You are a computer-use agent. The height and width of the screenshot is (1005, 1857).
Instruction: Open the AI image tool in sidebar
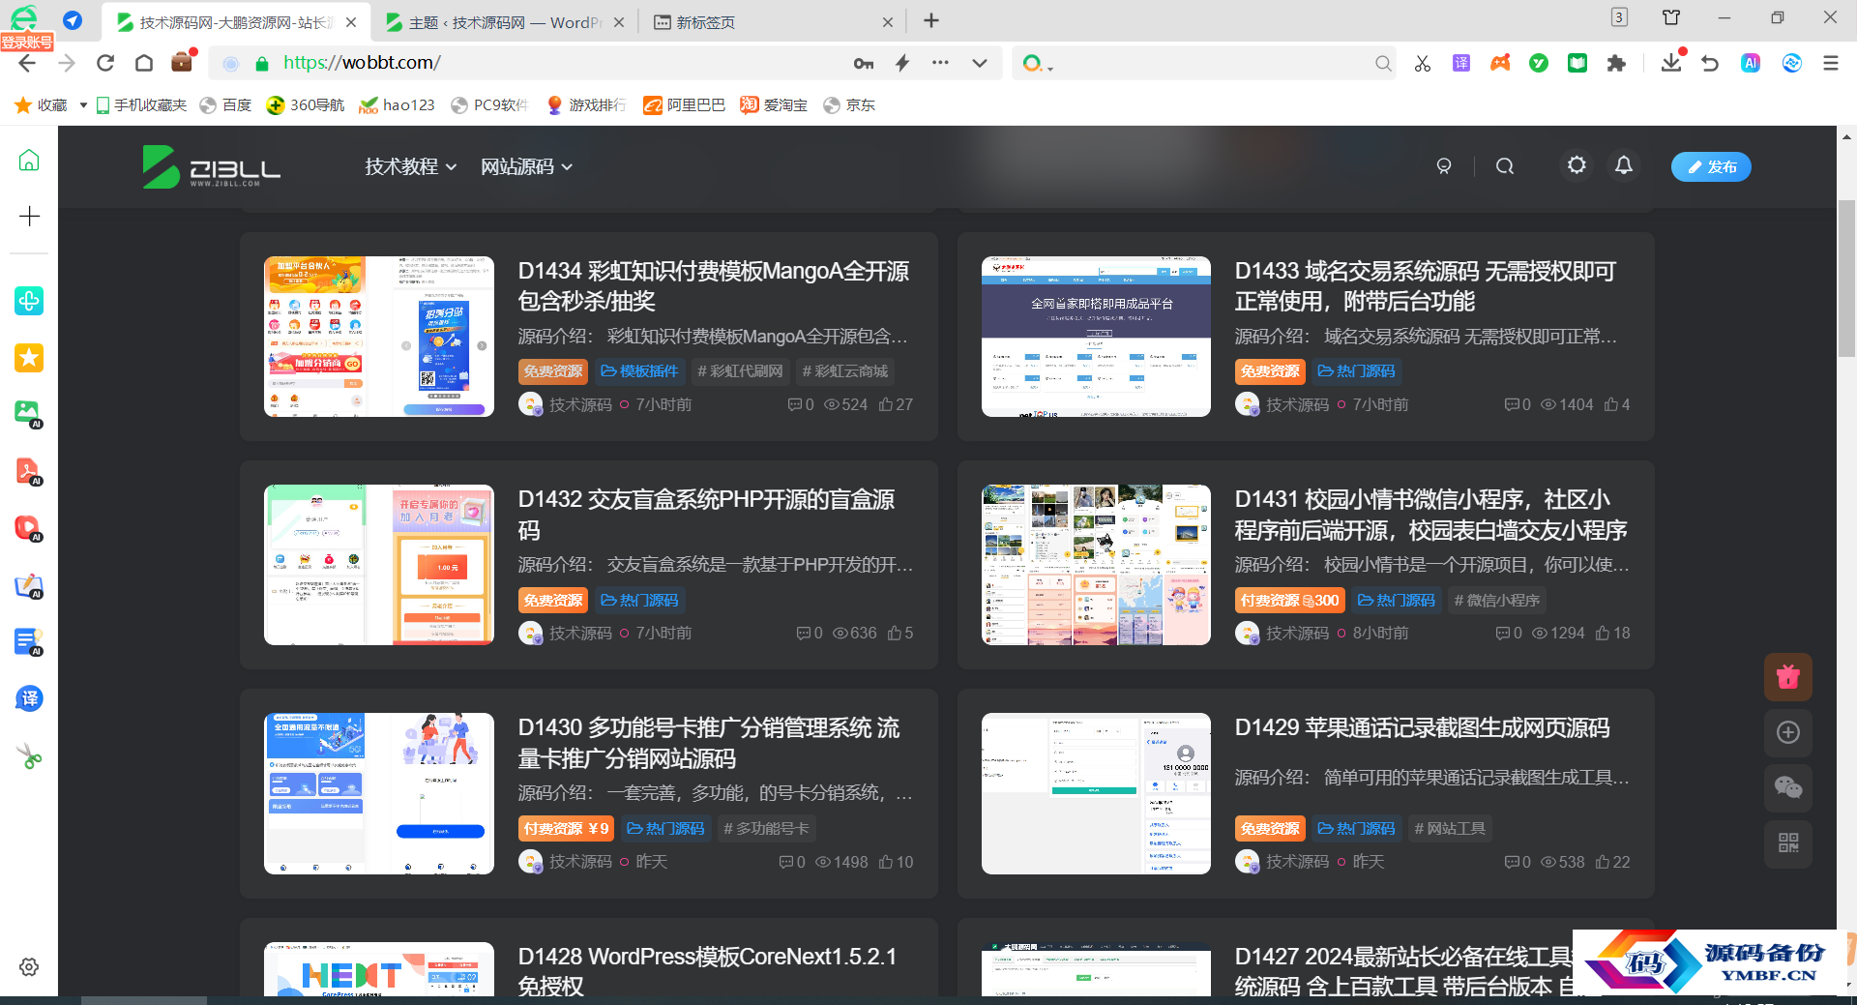tap(29, 414)
